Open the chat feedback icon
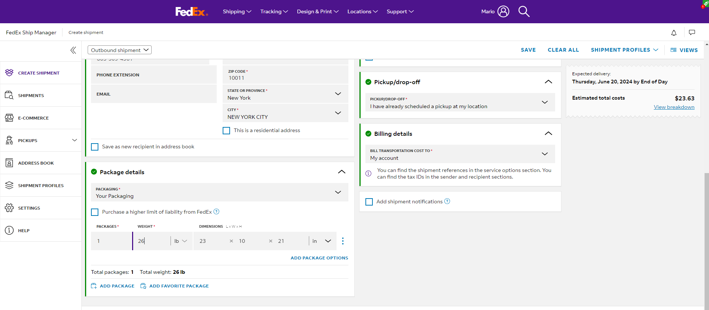 [692, 32]
